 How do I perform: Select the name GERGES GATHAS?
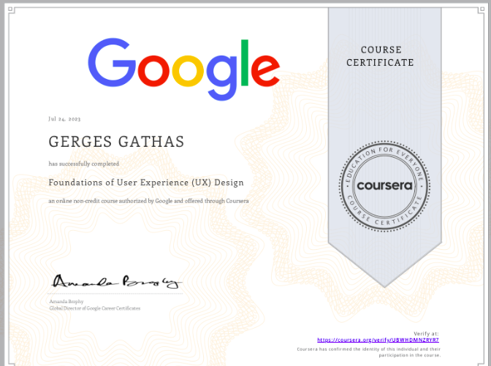[116, 142]
